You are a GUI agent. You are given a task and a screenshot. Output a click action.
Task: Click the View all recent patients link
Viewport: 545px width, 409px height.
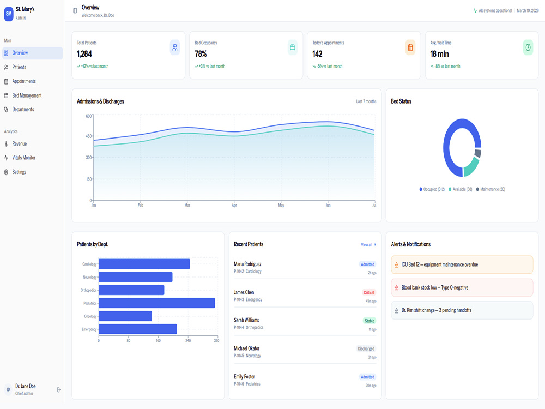(x=368, y=245)
